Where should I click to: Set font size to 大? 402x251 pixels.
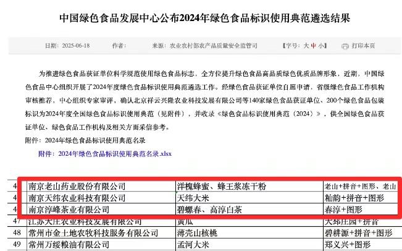pyautogui.click(x=306, y=46)
